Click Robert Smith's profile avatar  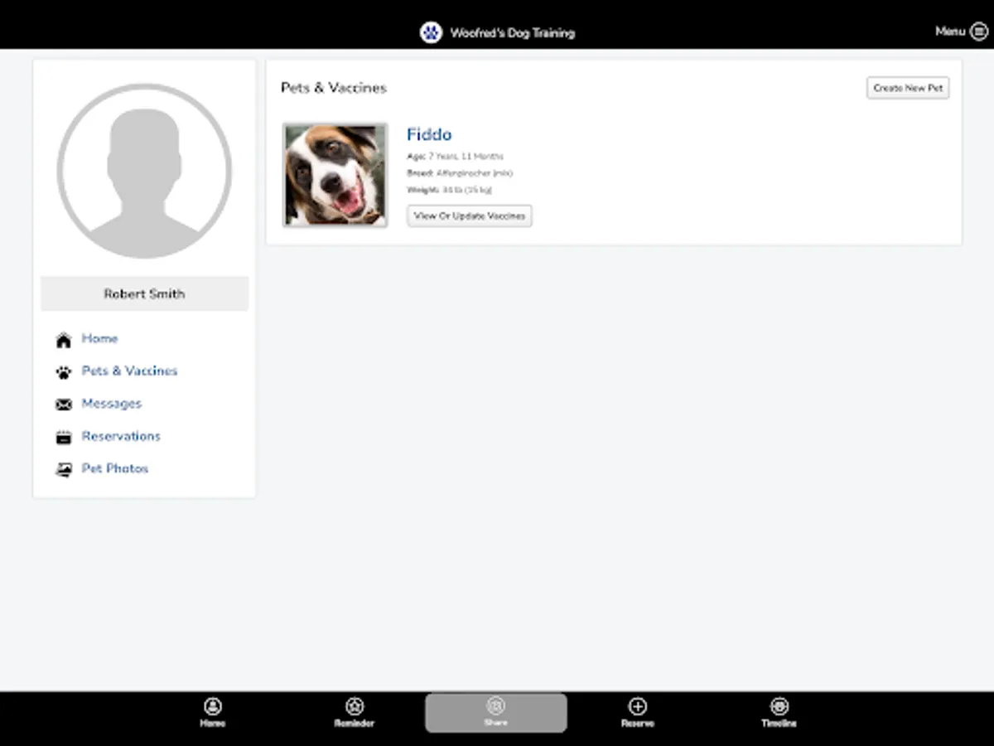pyautogui.click(x=143, y=169)
